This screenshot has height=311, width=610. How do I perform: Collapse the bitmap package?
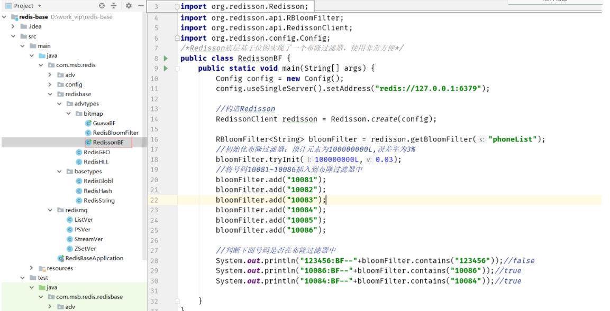click(x=69, y=114)
